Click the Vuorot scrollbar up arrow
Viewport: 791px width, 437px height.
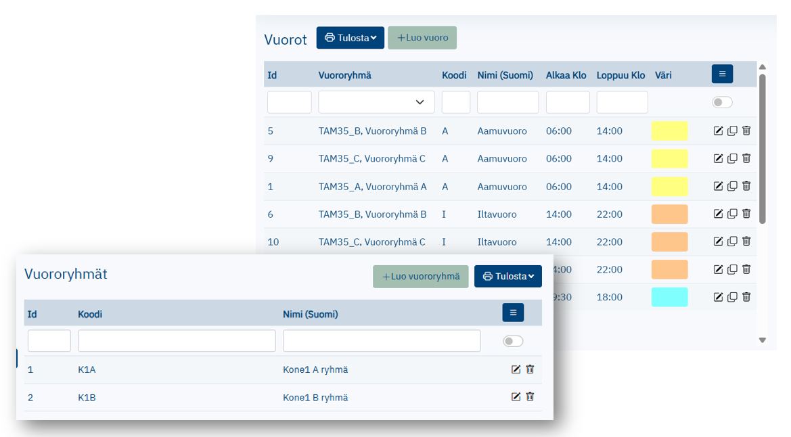click(763, 66)
